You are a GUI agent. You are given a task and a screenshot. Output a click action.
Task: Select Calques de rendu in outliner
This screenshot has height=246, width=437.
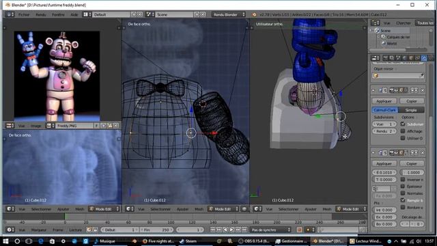click(x=398, y=37)
